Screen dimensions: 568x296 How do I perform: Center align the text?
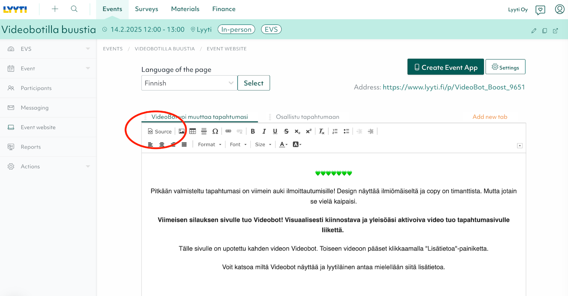coord(162,144)
